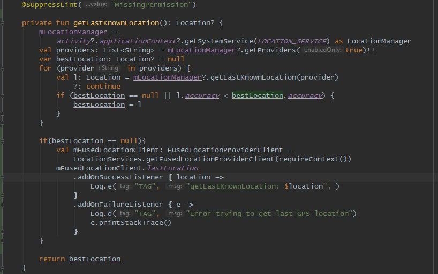This screenshot has width=438, height=274.
Task: Click LocationManager after the as cast
Action: tap(379, 41)
